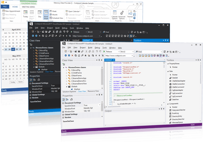Collapse Document Settings category in front Properties
Image resolution: width=203 pixels, height=142 pixels.
63,103
